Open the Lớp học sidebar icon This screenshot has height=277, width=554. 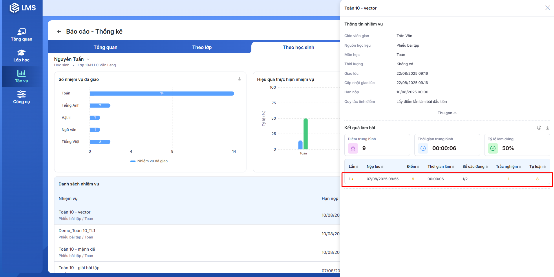click(21, 56)
